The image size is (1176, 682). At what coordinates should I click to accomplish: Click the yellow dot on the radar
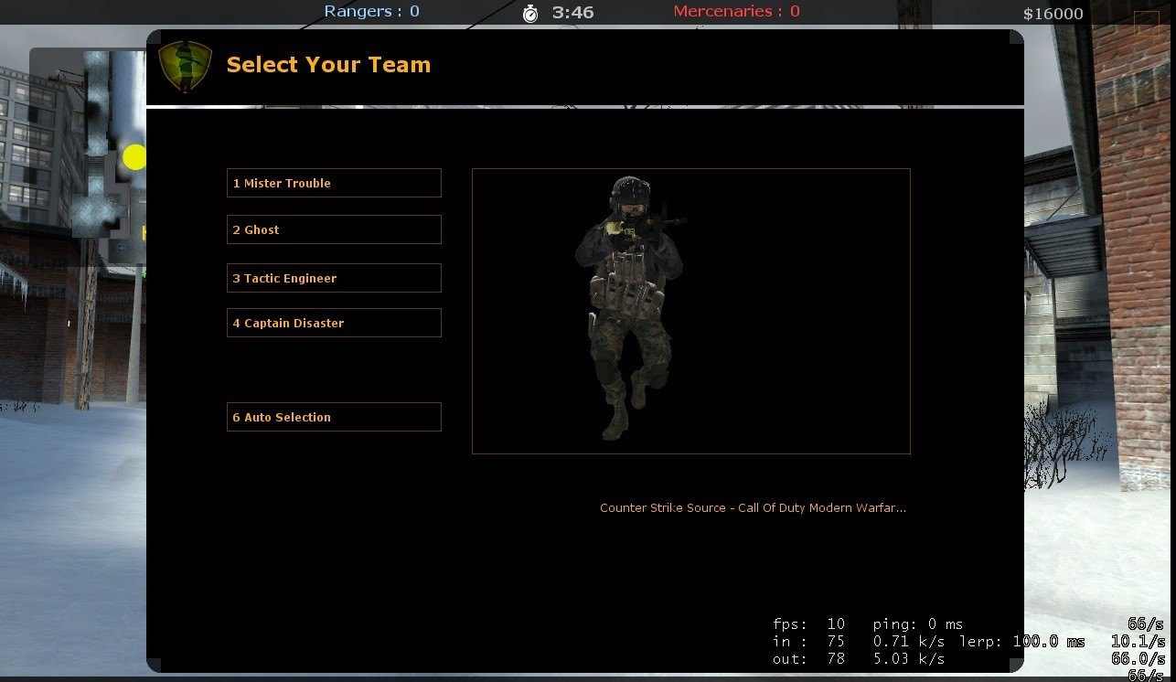pyautogui.click(x=134, y=157)
